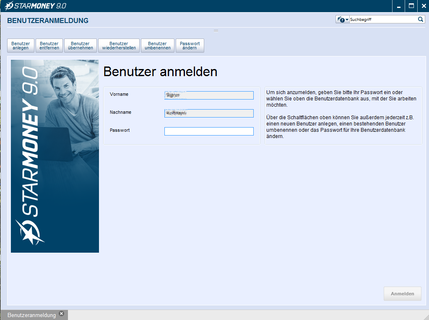Click the magnifier search icon
The height and width of the screenshot is (320, 429).
(421, 19)
